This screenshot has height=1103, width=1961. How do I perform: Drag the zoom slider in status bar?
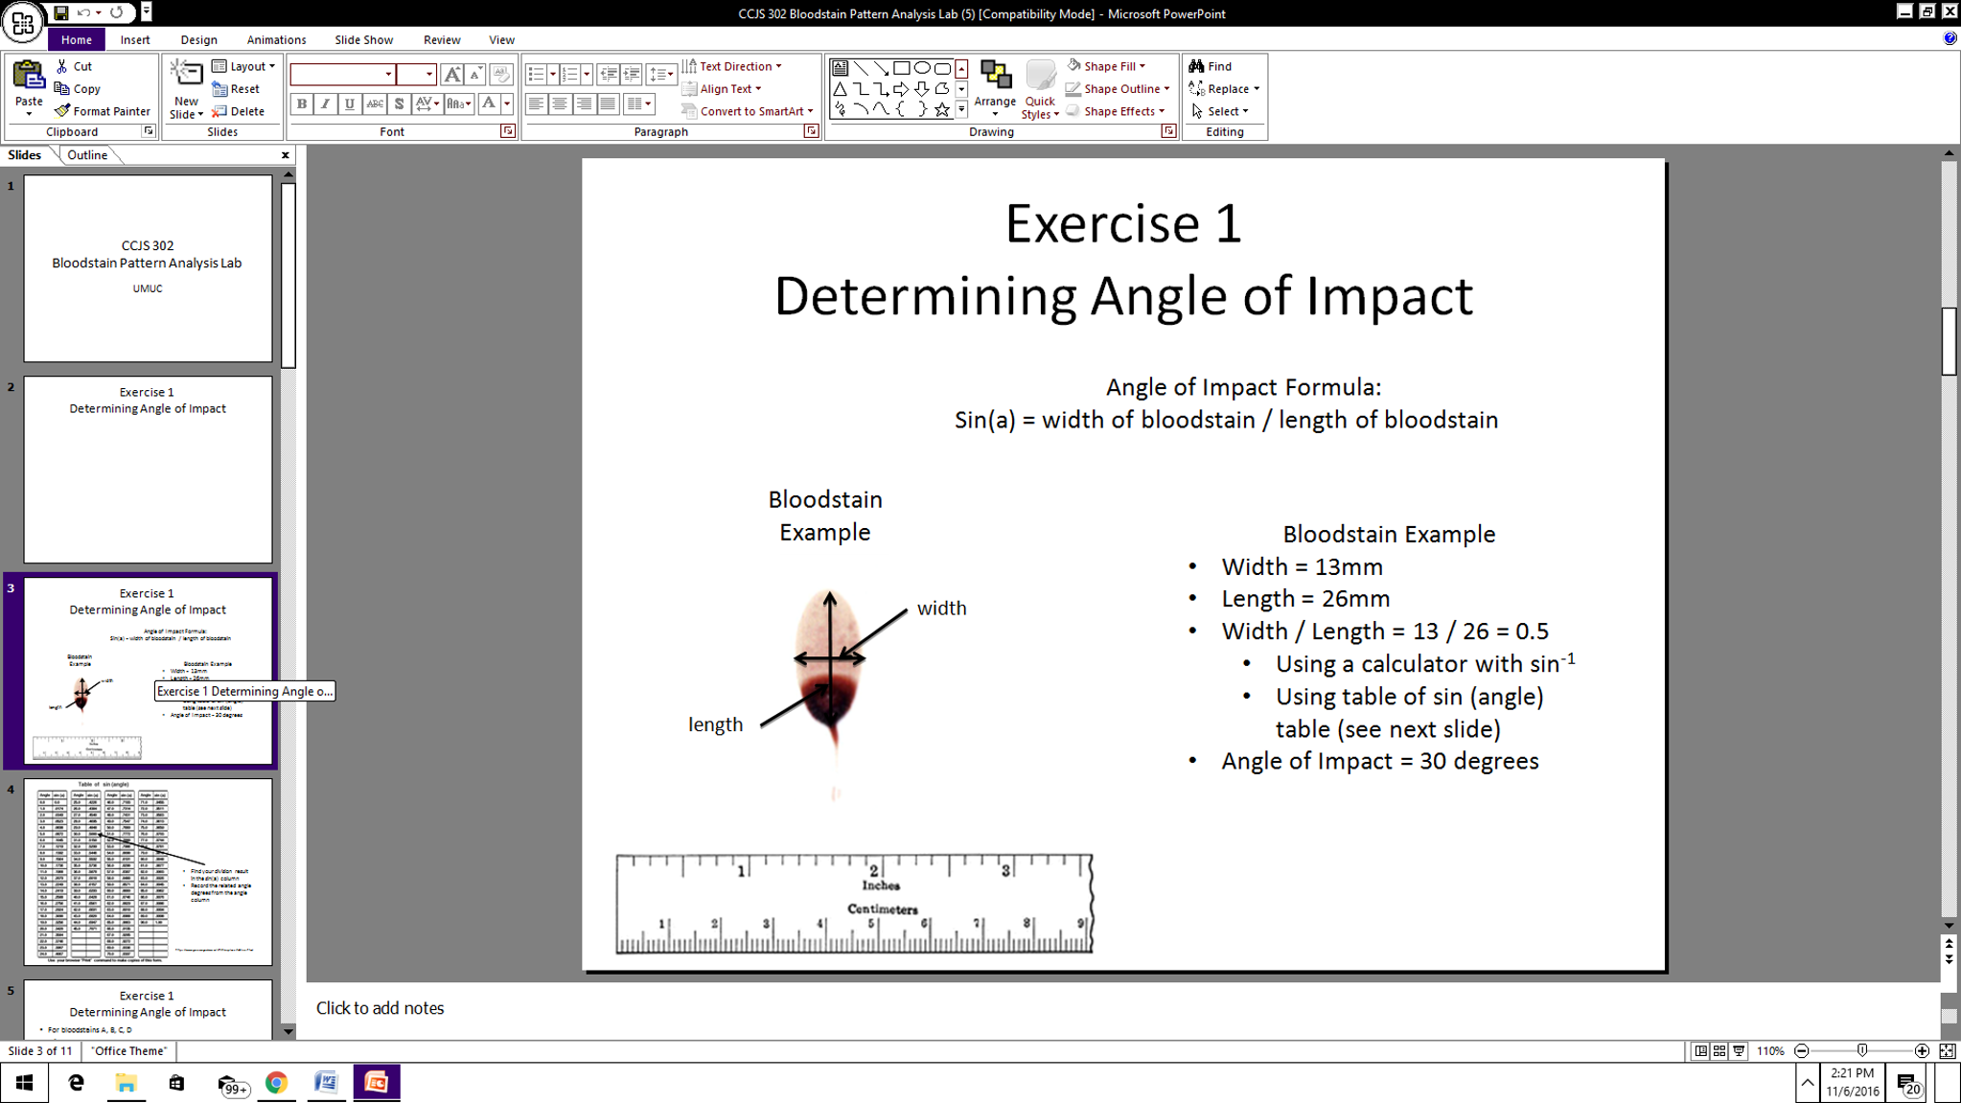pos(1864,1050)
